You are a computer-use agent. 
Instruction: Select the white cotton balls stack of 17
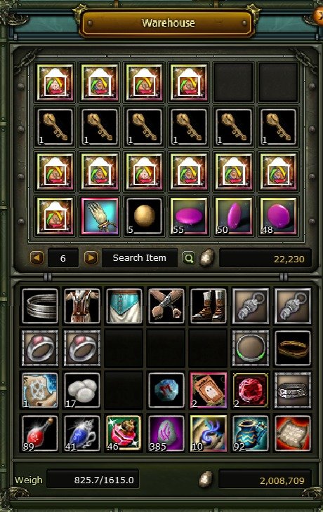(x=82, y=391)
